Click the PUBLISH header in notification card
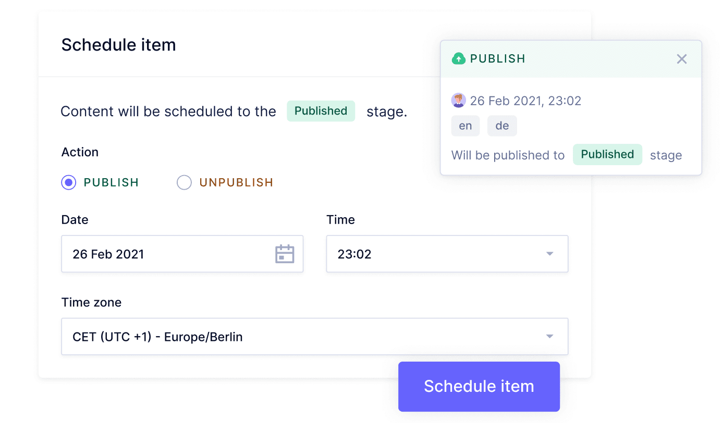This screenshot has width=723, height=433. (x=497, y=59)
